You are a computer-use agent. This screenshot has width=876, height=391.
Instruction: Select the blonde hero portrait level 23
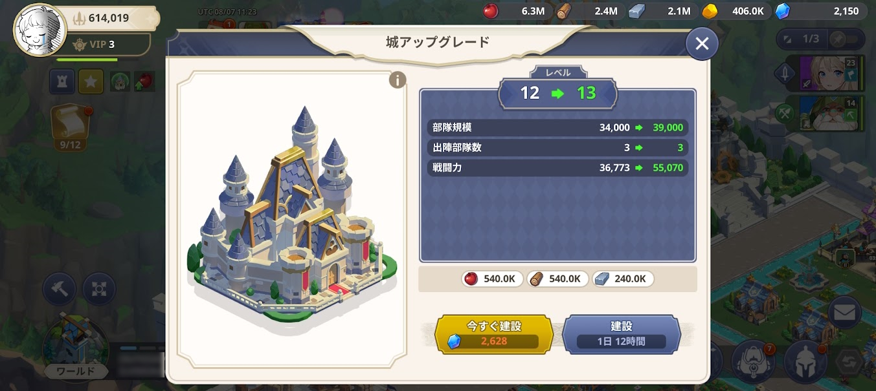coord(828,74)
